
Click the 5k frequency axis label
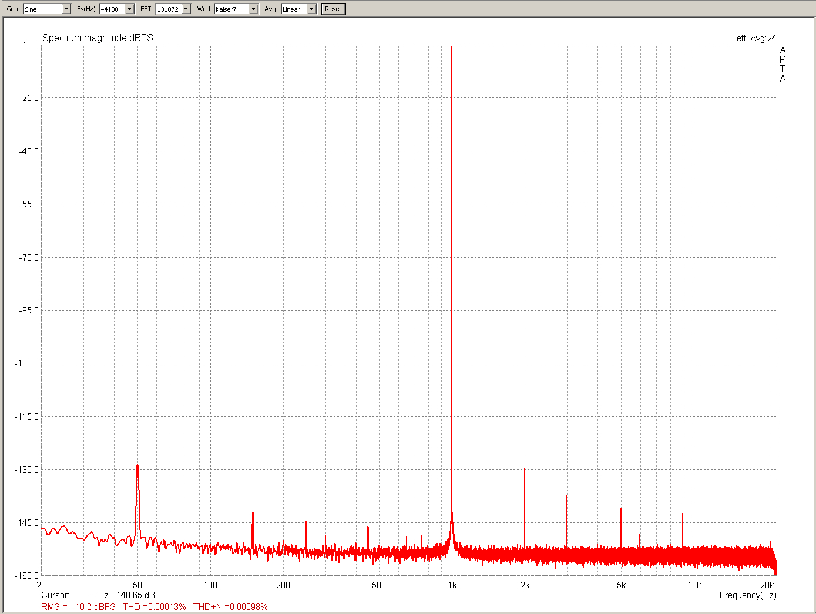tap(621, 585)
